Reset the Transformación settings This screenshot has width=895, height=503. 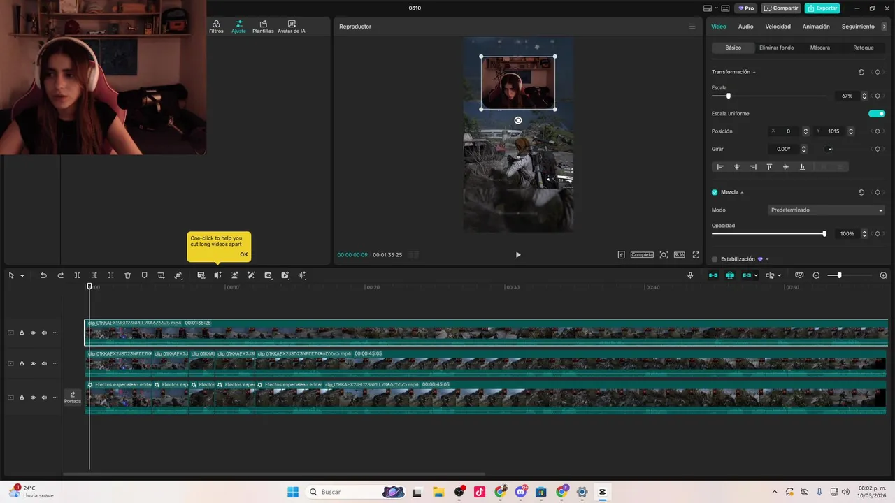point(861,72)
